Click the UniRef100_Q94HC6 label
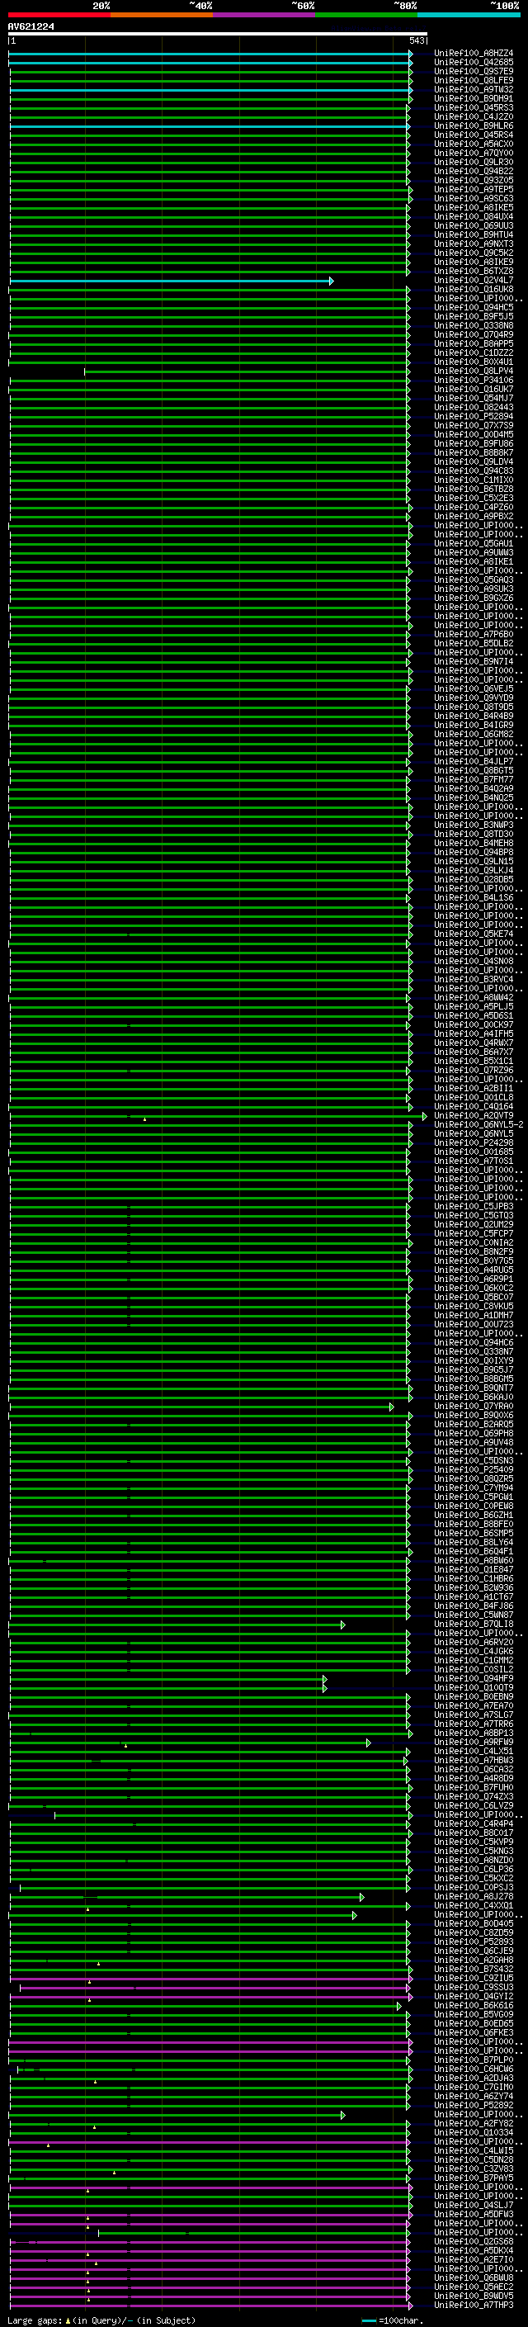Image resolution: width=528 pixels, height=2327 pixels. coord(474,1342)
